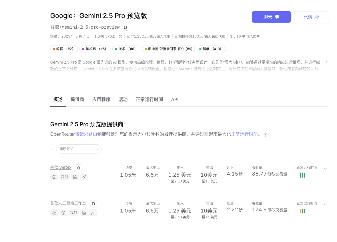Click the 174.9 每秒交易量 throughput value

[270, 209]
